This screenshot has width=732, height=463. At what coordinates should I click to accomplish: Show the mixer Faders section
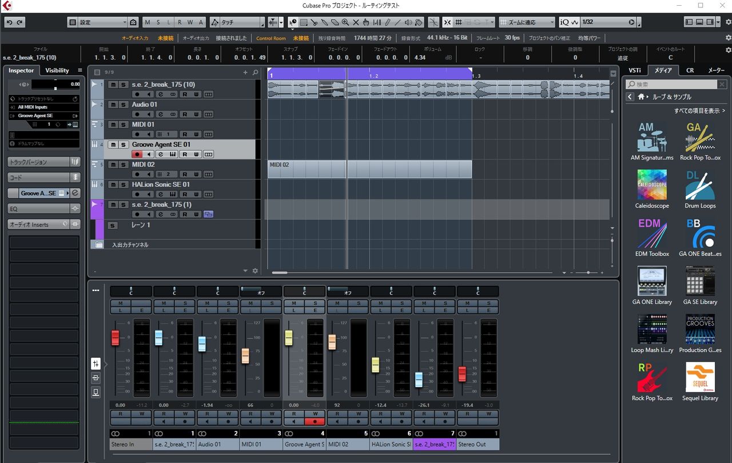tap(96, 364)
